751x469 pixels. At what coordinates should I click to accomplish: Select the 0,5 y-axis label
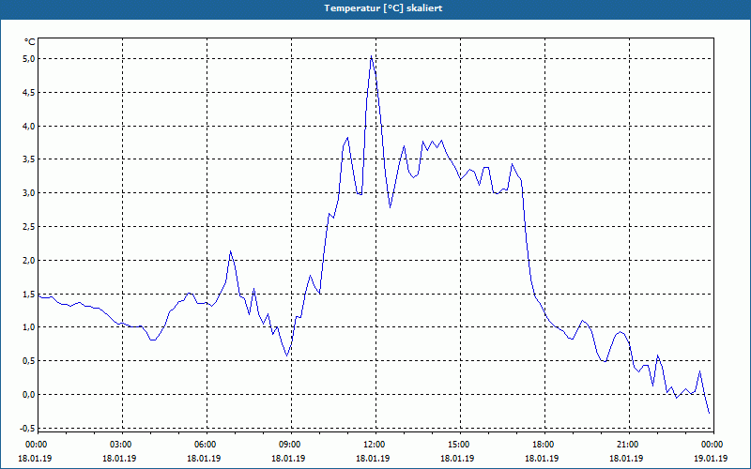coord(29,361)
